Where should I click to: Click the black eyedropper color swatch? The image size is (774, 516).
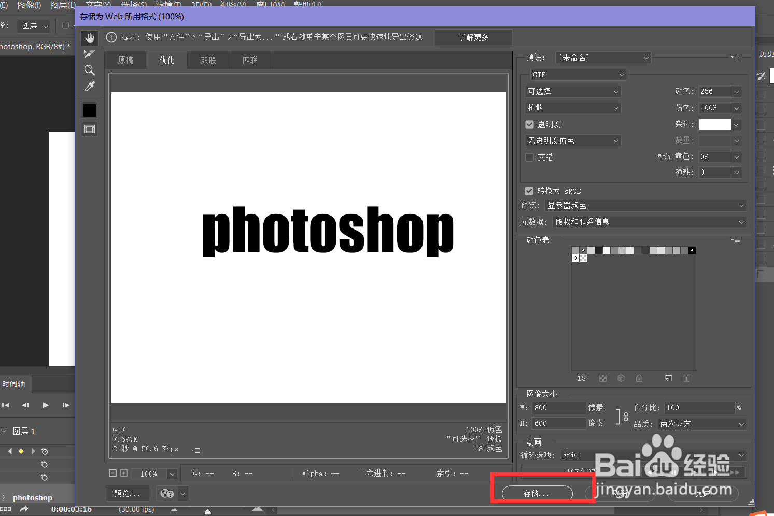click(x=90, y=110)
